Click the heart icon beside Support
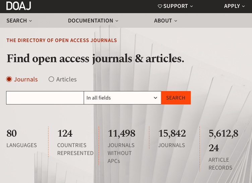The width and height of the screenshot is (252, 183). pos(160,6)
